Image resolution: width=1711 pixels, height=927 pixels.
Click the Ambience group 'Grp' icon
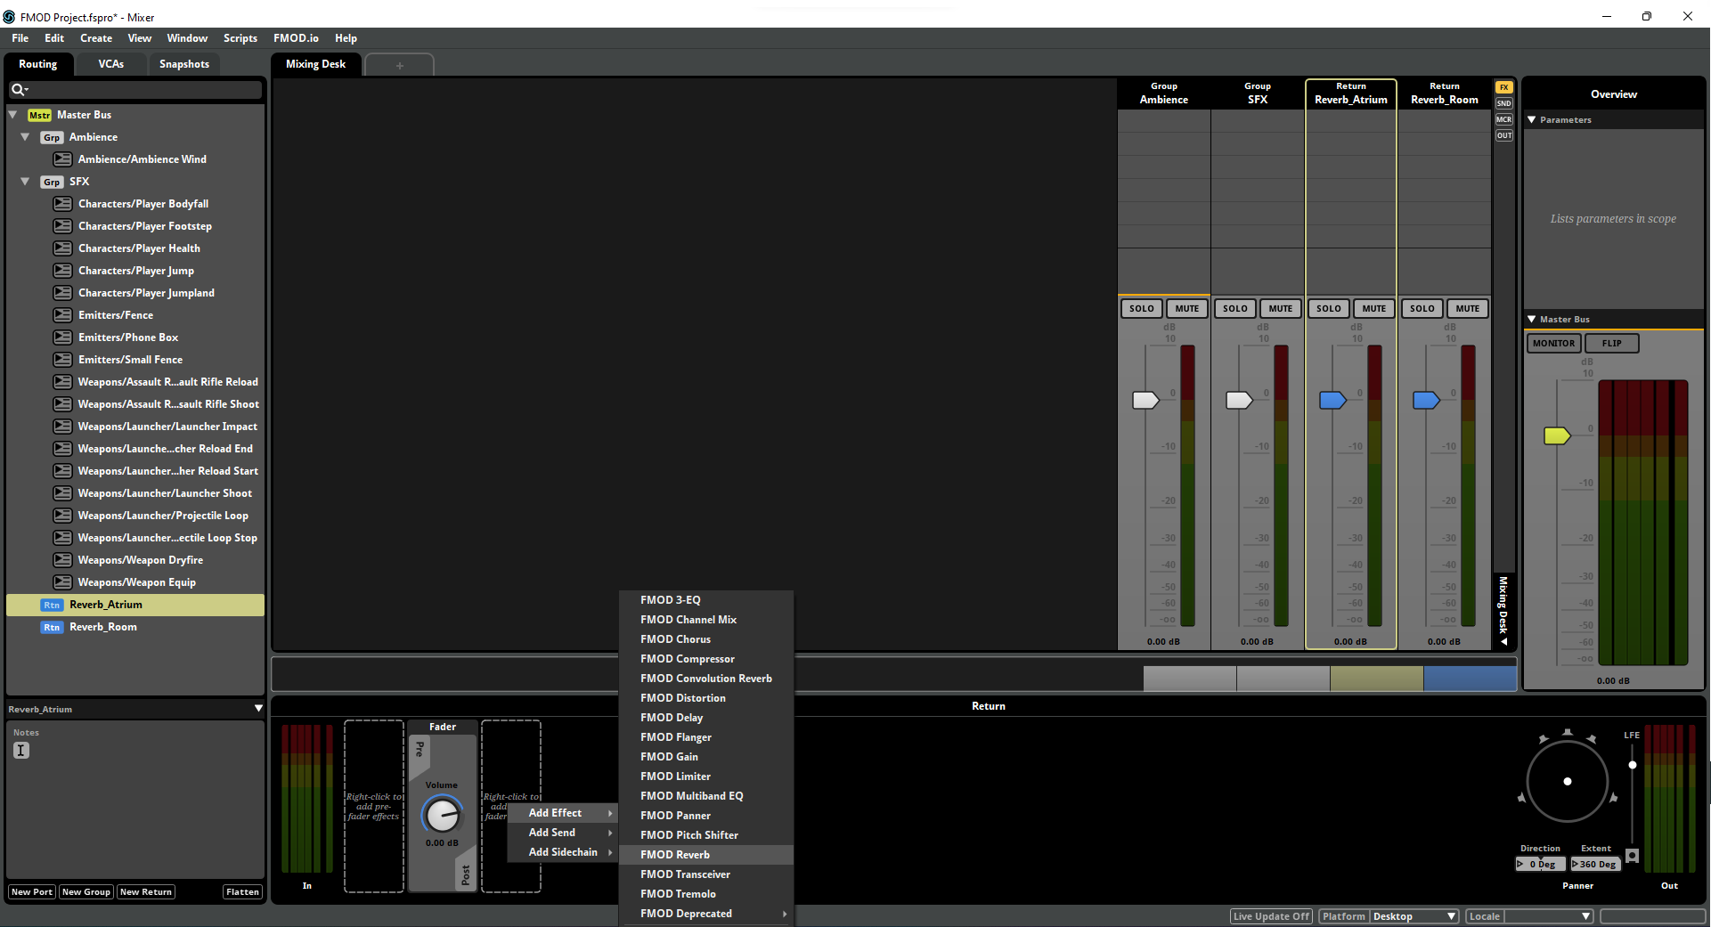52,137
